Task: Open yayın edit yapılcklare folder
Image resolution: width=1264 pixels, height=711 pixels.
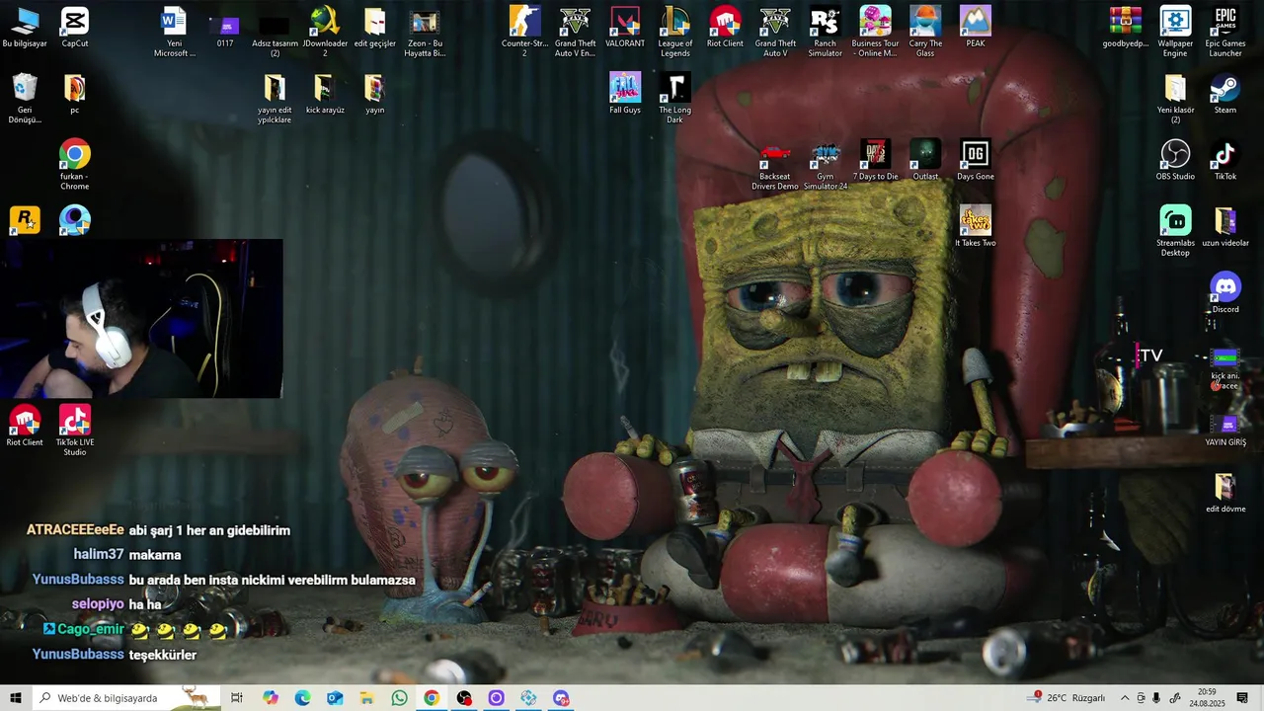Action: (x=275, y=99)
